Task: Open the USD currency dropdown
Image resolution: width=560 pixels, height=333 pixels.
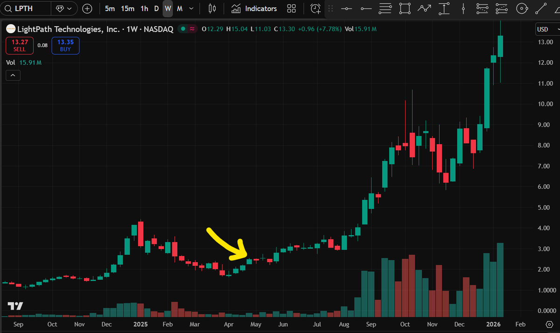Action: coord(547,29)
